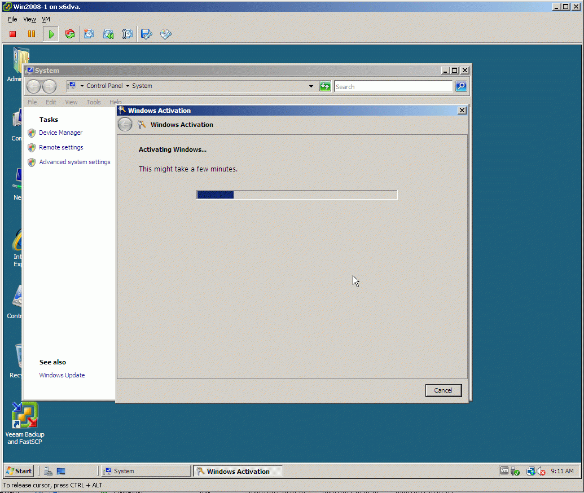
Task: Open the View menu in System window
Action: click(71, 102)
